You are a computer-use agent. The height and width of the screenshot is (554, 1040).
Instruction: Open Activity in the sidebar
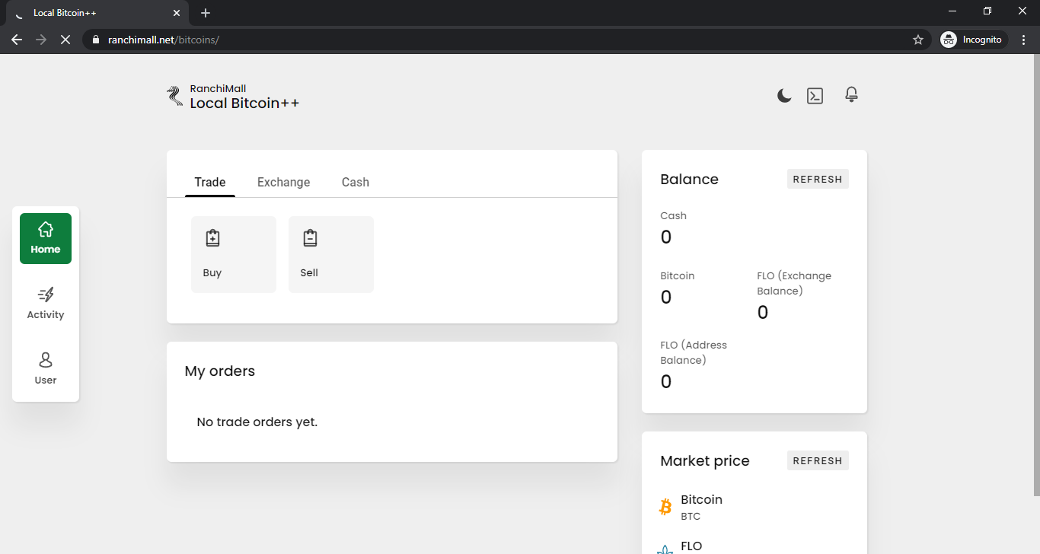pyautogui.click(x=46, y=303)
